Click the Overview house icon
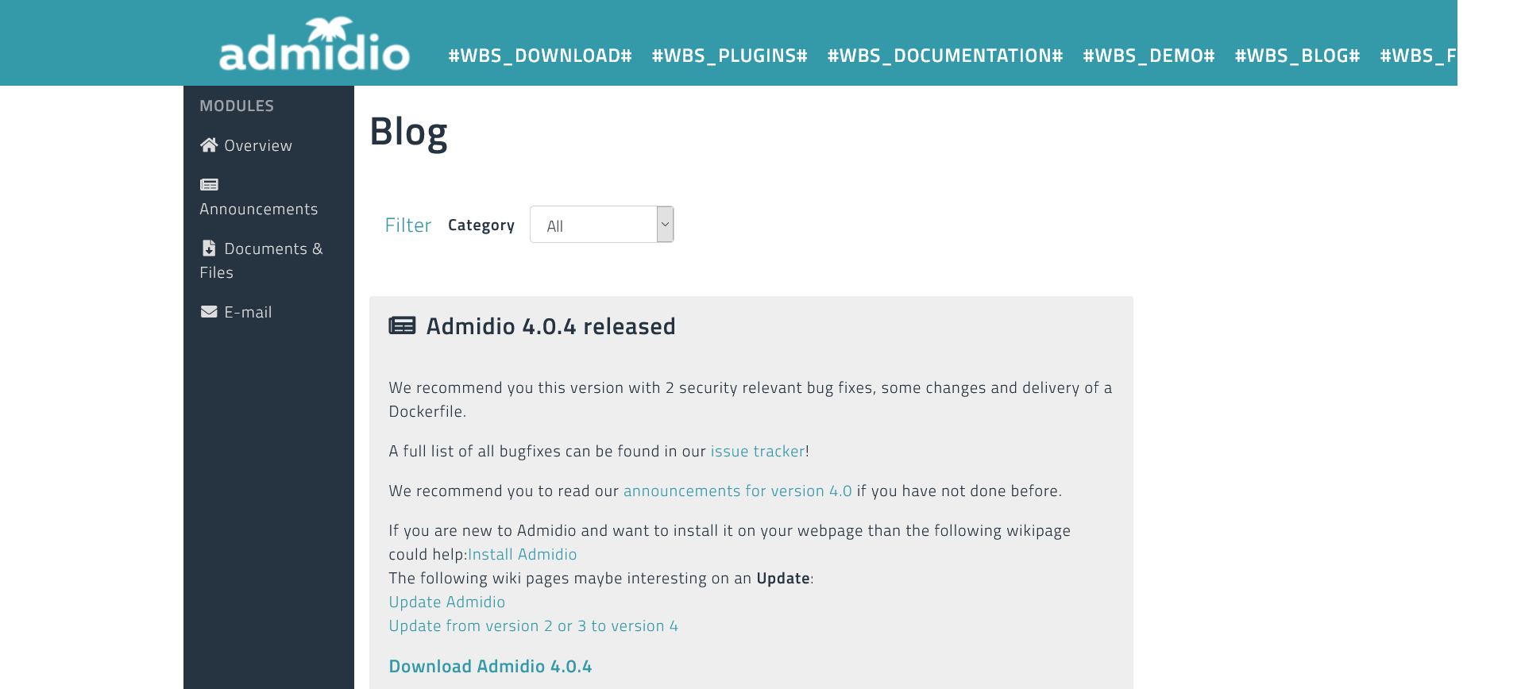 point(209,145)
